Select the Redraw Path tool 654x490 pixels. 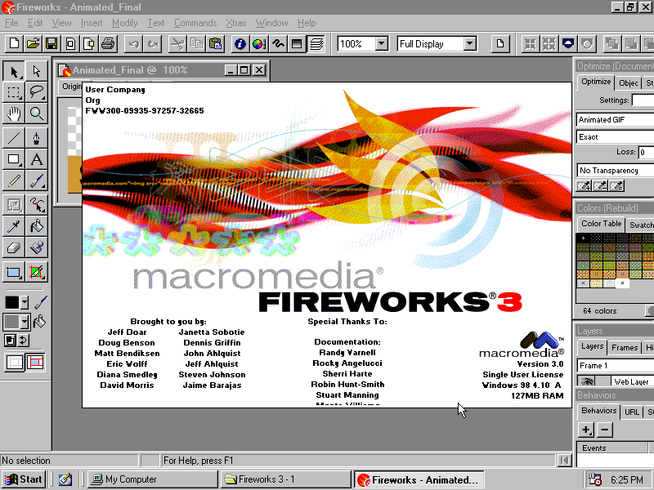36,205
